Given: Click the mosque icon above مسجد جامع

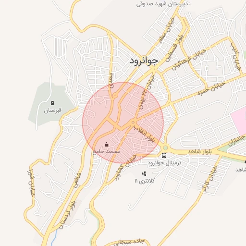Looking at the screenshot, I should pos(106,144).
